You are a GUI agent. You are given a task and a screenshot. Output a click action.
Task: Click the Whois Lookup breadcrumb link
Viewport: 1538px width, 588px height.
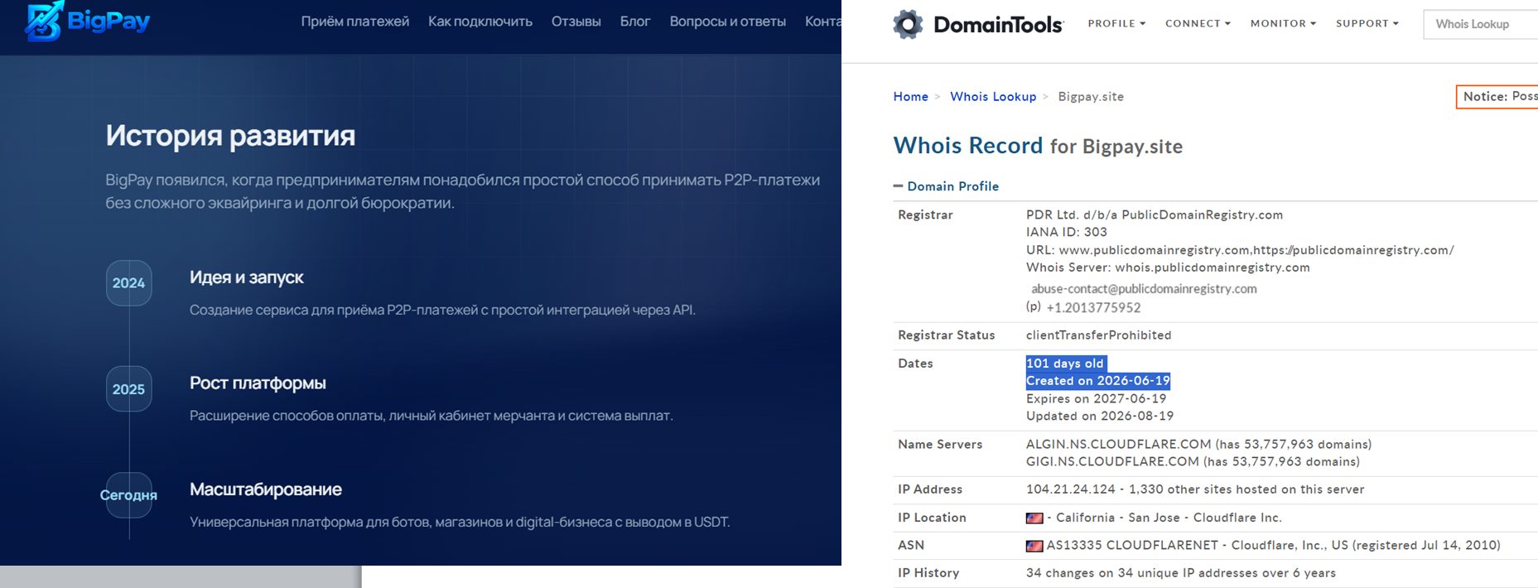tap(993, 97)
